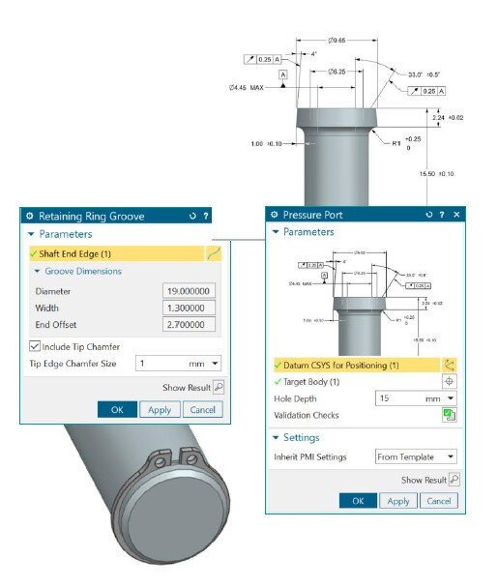
Task: Select the Shaft End Edge (1) selection row
Action: (x=117, y=254)
